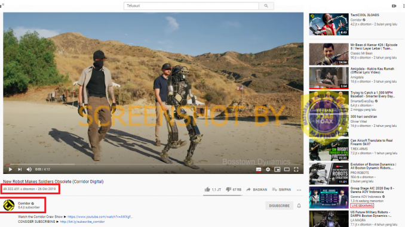Image resolution: width=405 pixels, height=227 pixels.
Task: Mute the video volume speaker icon
Action: [x=29, y=169]
